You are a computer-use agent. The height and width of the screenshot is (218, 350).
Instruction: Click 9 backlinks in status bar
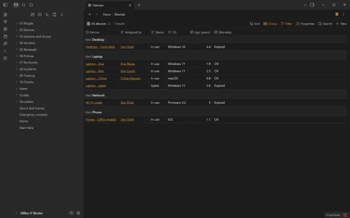(x=333, y=215)
